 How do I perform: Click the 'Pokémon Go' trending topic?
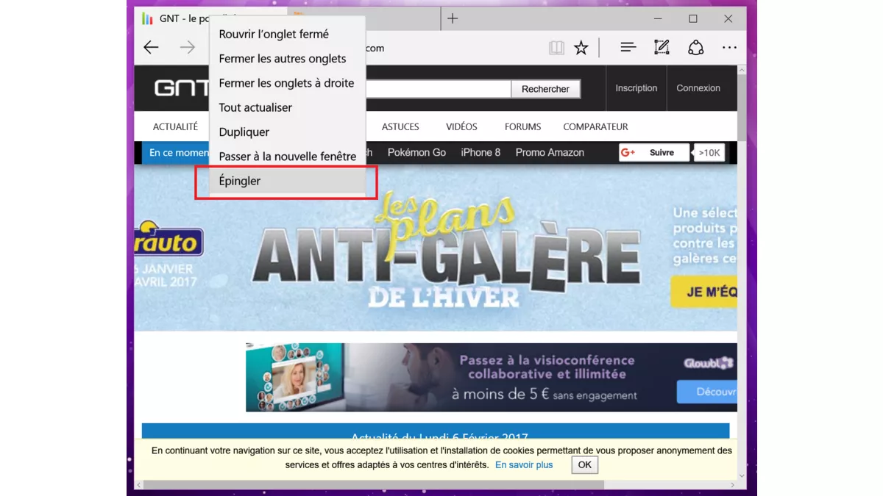(416, 152)
